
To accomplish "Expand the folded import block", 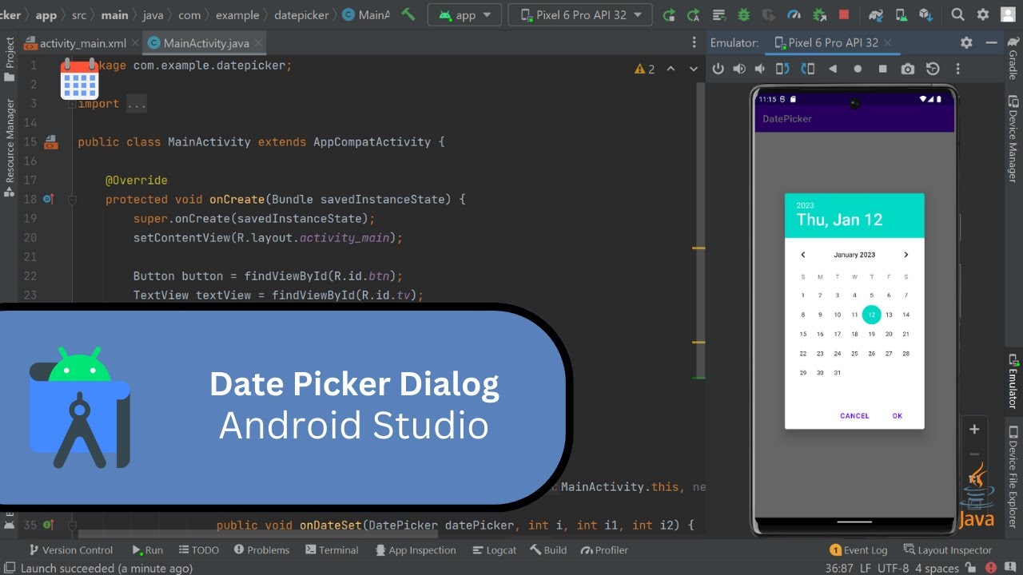I will click(x=73, y=104).
